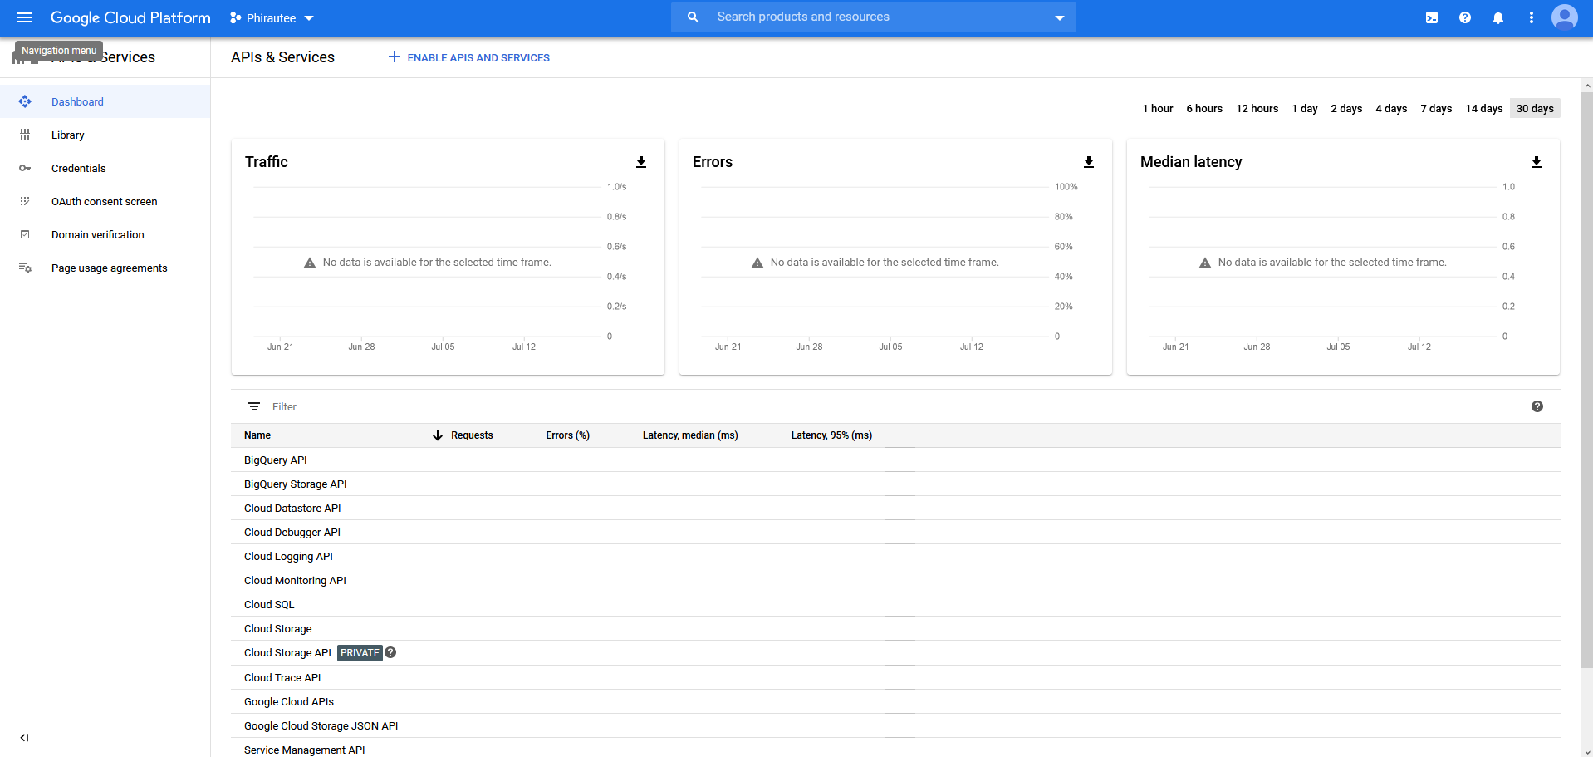Download Traffic chart data
Screen dimensions: 1593x757
click(641, 162)
